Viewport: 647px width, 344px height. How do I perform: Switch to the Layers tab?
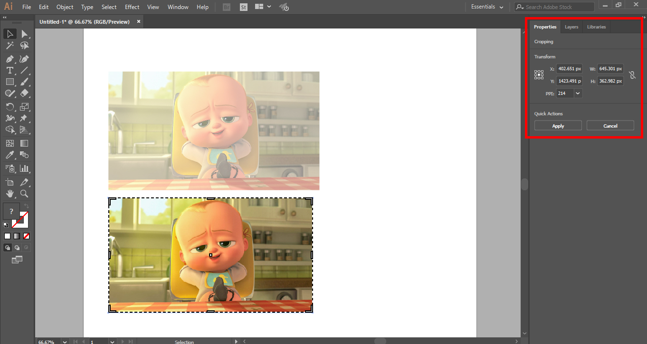571,27
